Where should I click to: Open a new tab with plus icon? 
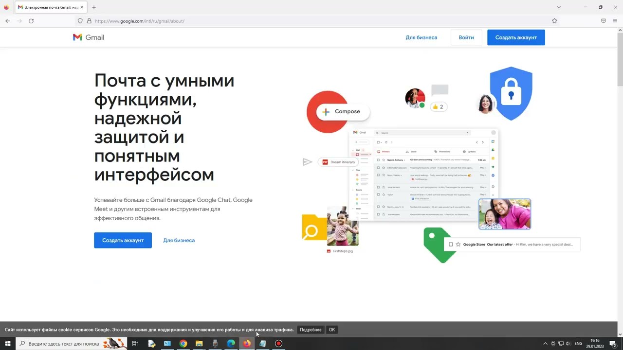point(94,7)
